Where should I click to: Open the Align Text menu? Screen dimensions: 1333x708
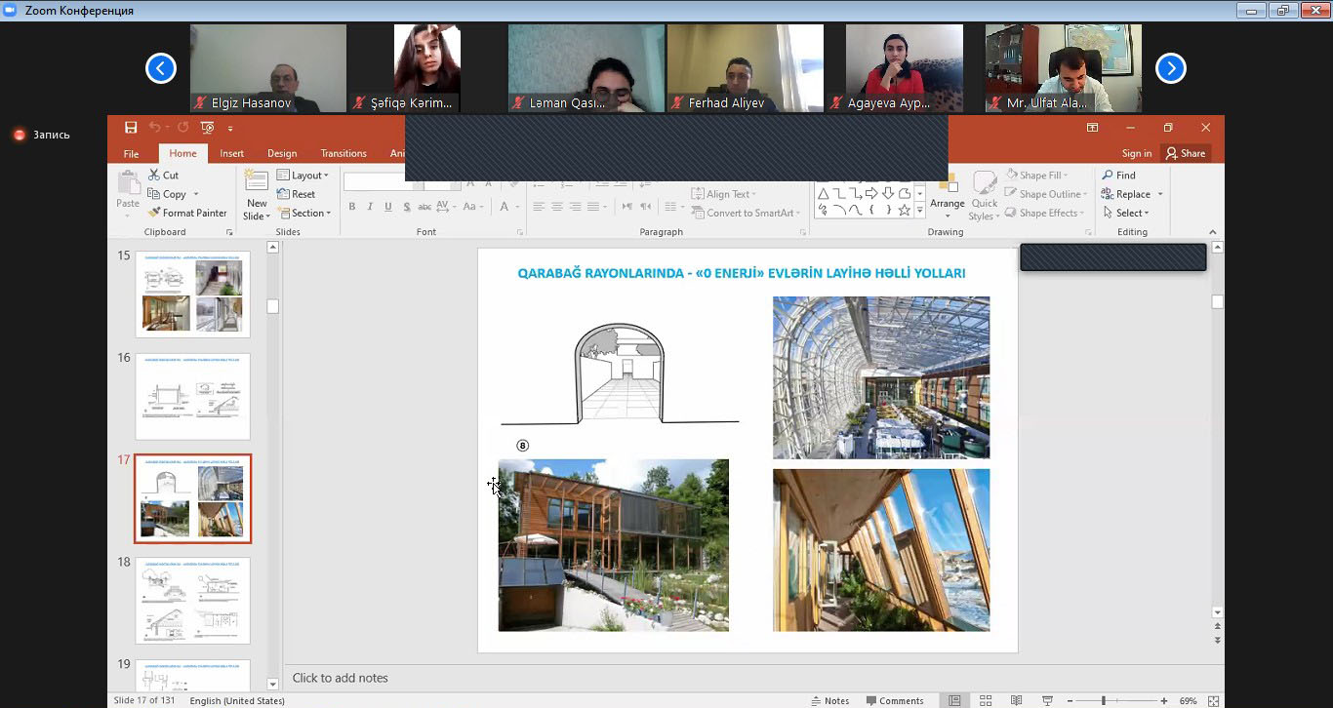(723, 194)
